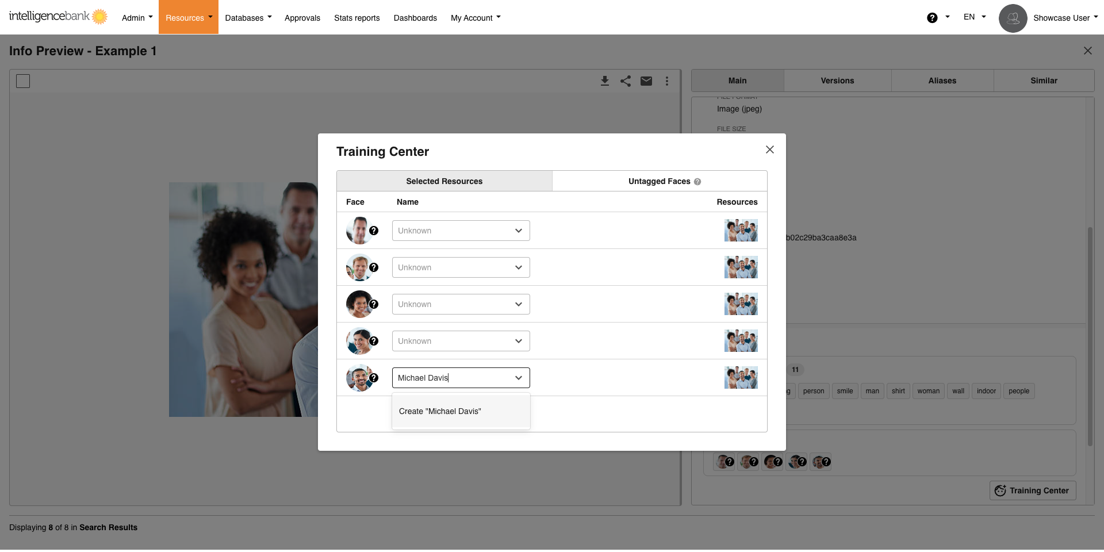Open the Databases menu
The image size is (1104, 552).
coord(248,18)
